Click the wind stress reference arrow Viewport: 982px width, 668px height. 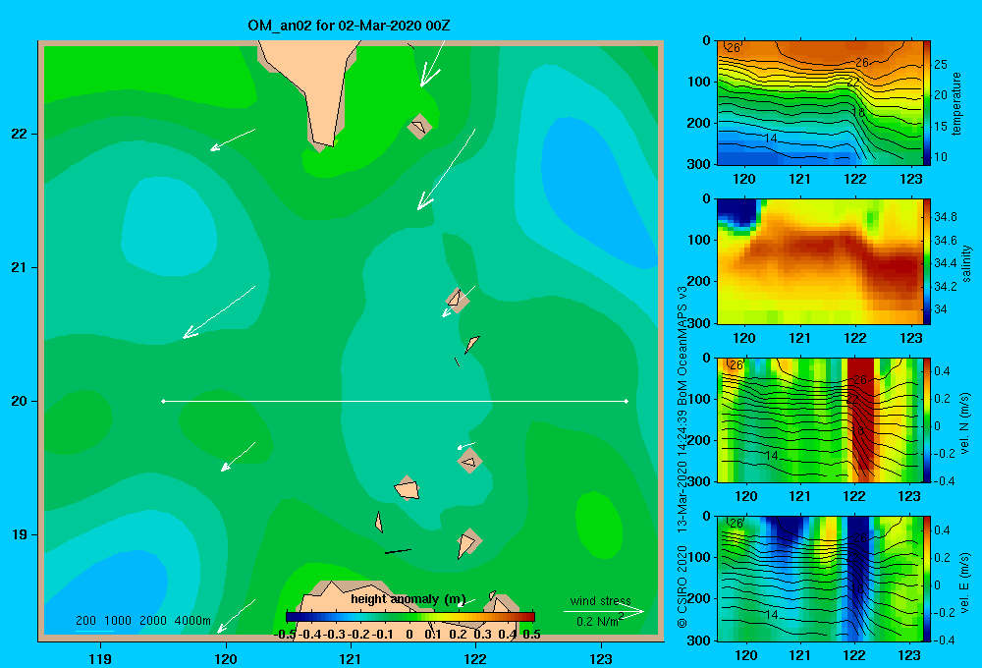point(603,612)
